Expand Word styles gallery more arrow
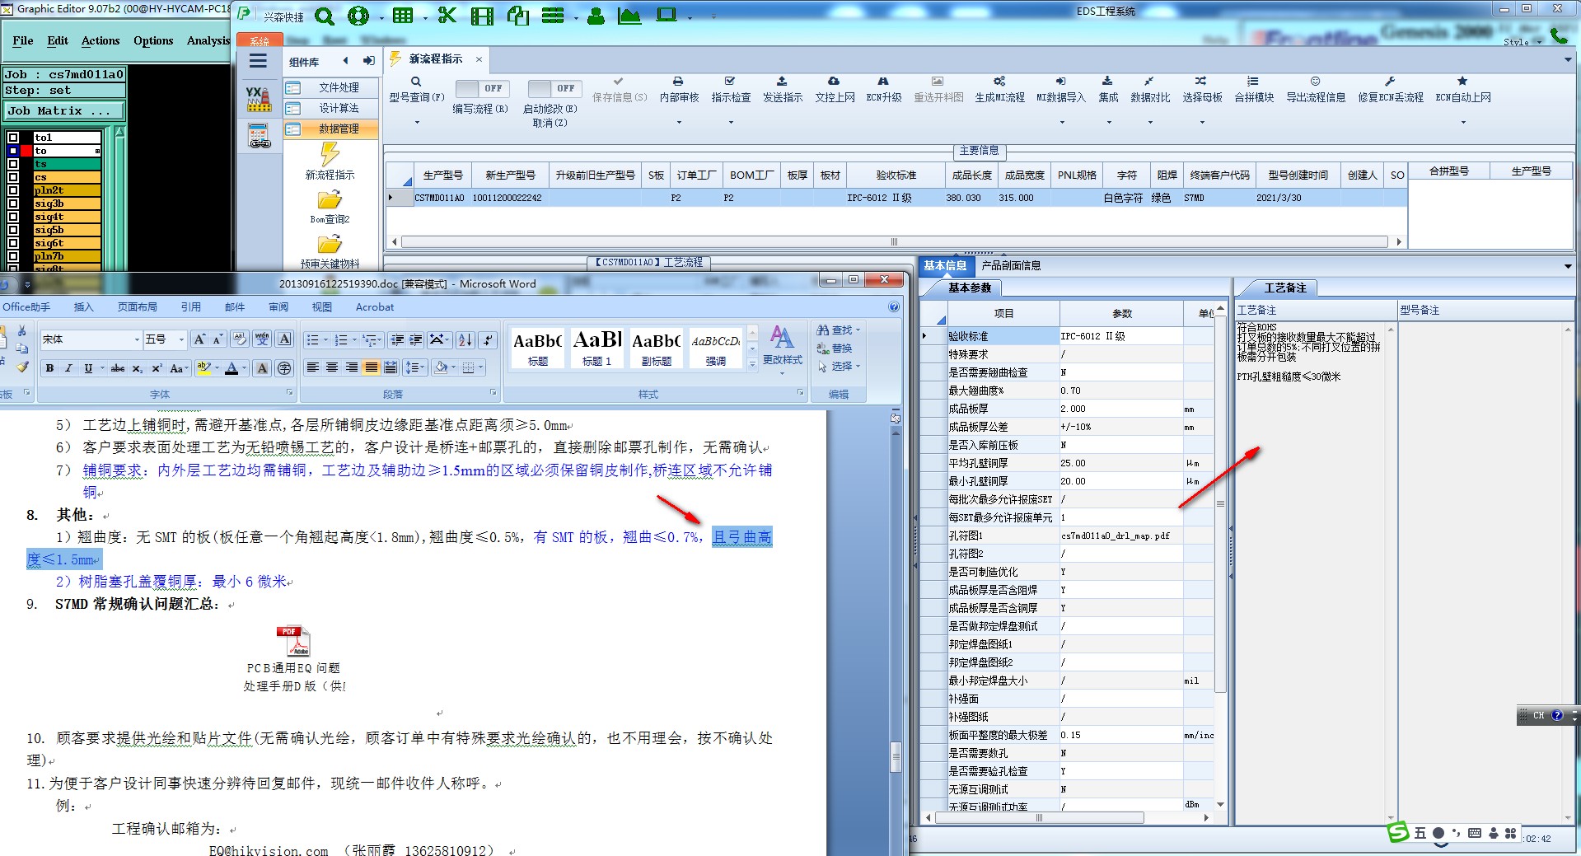 point(752,363)
